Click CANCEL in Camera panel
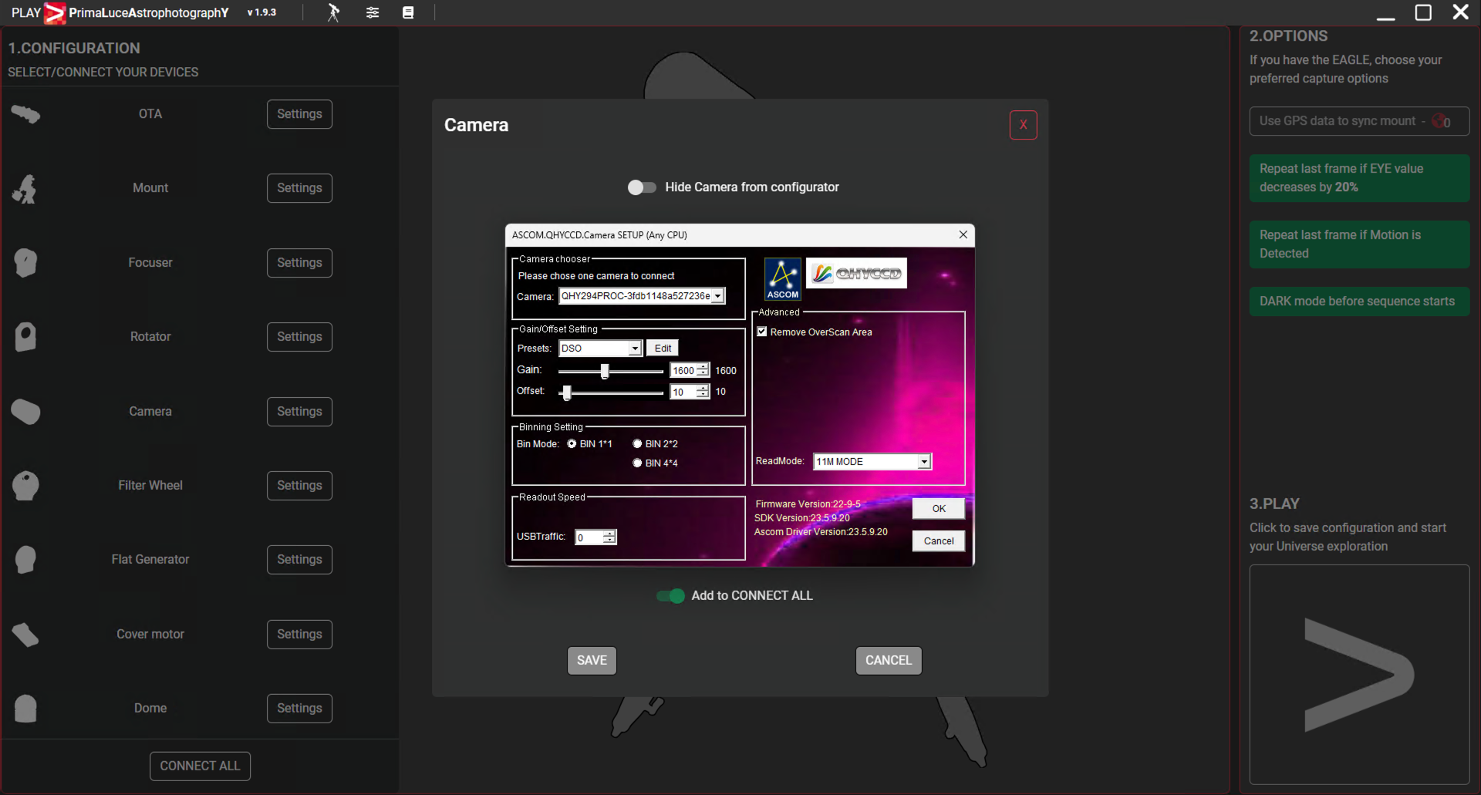1481x795 pixels. [x=889, y=661]
